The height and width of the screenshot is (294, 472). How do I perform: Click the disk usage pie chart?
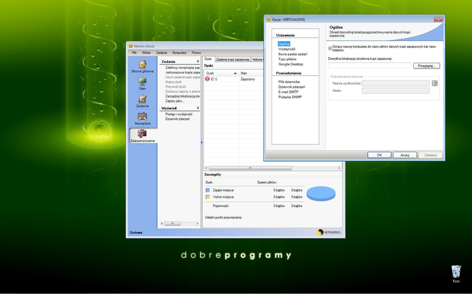321,194
